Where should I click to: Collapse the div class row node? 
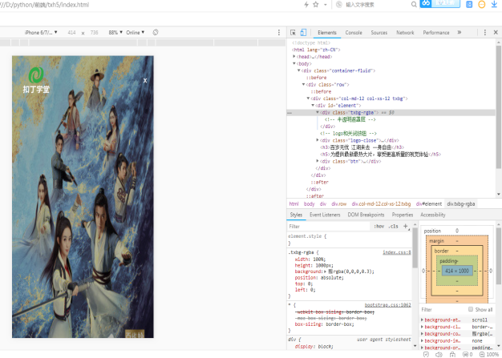(304, 84)
